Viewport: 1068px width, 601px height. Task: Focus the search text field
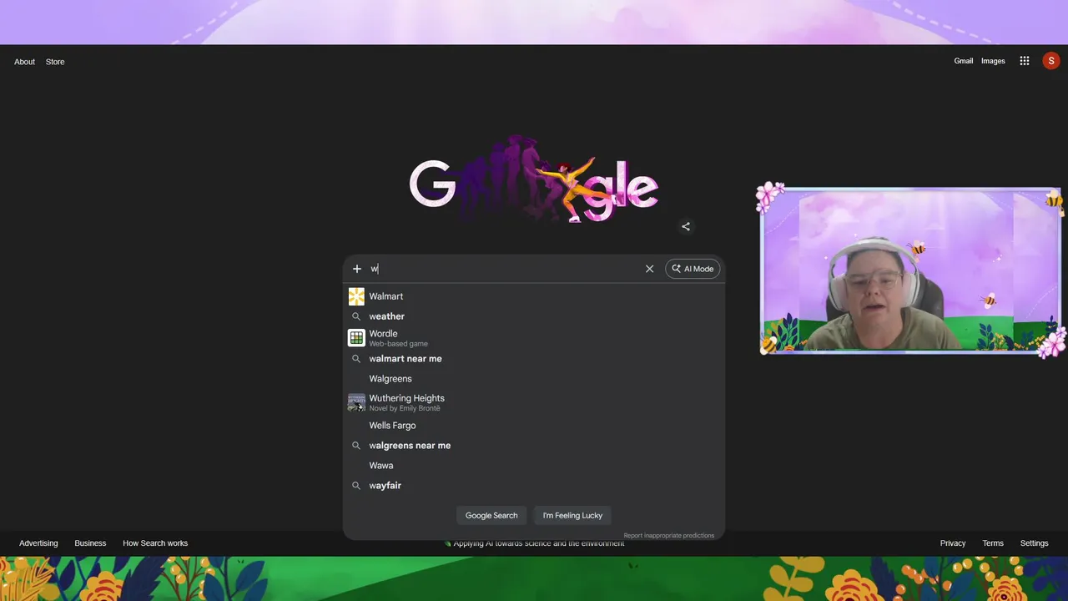[503, 269]
